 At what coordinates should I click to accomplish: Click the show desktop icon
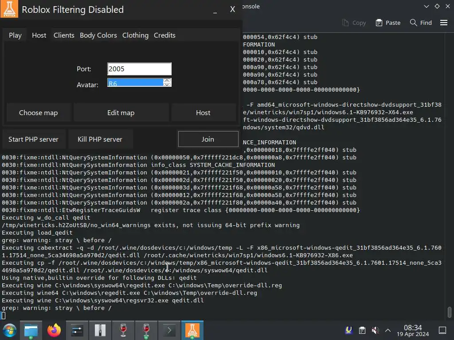tap(442, 330)
